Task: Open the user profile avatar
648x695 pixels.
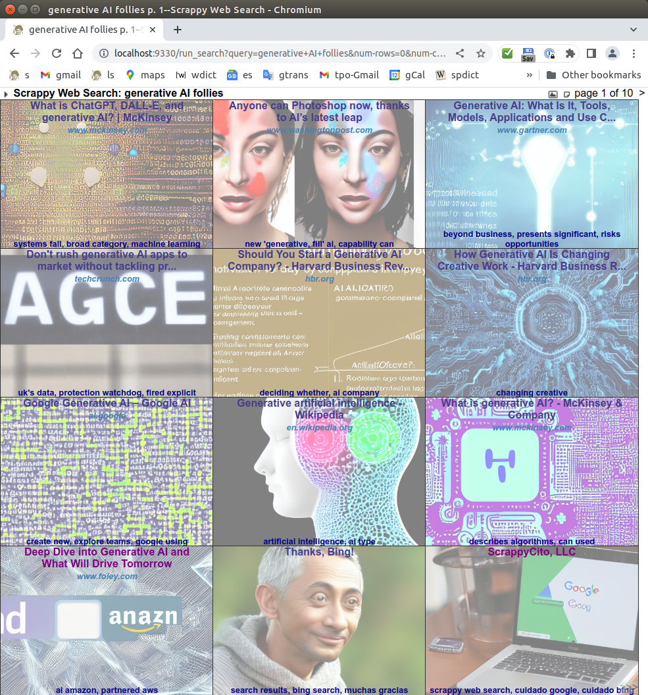Action: [x=612, y=53]
